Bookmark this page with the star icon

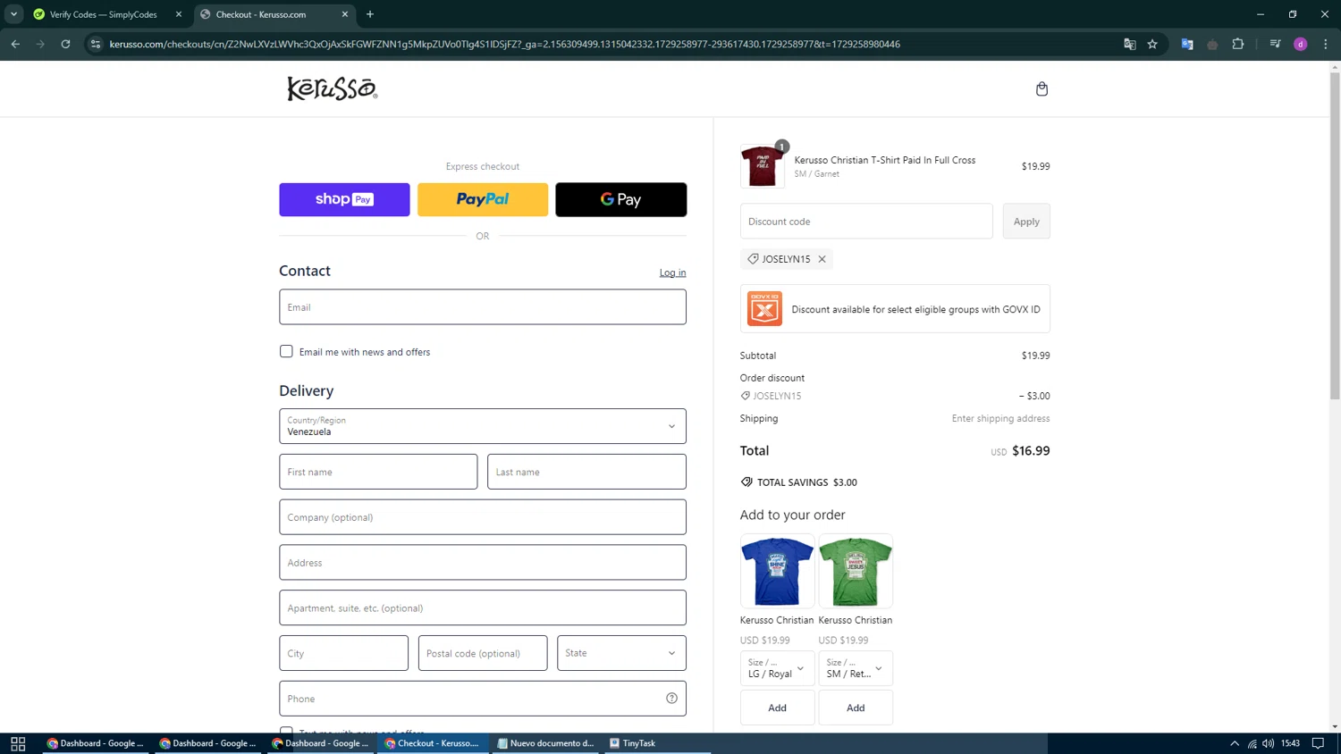pyautogui.click(x=1152, y=44)
